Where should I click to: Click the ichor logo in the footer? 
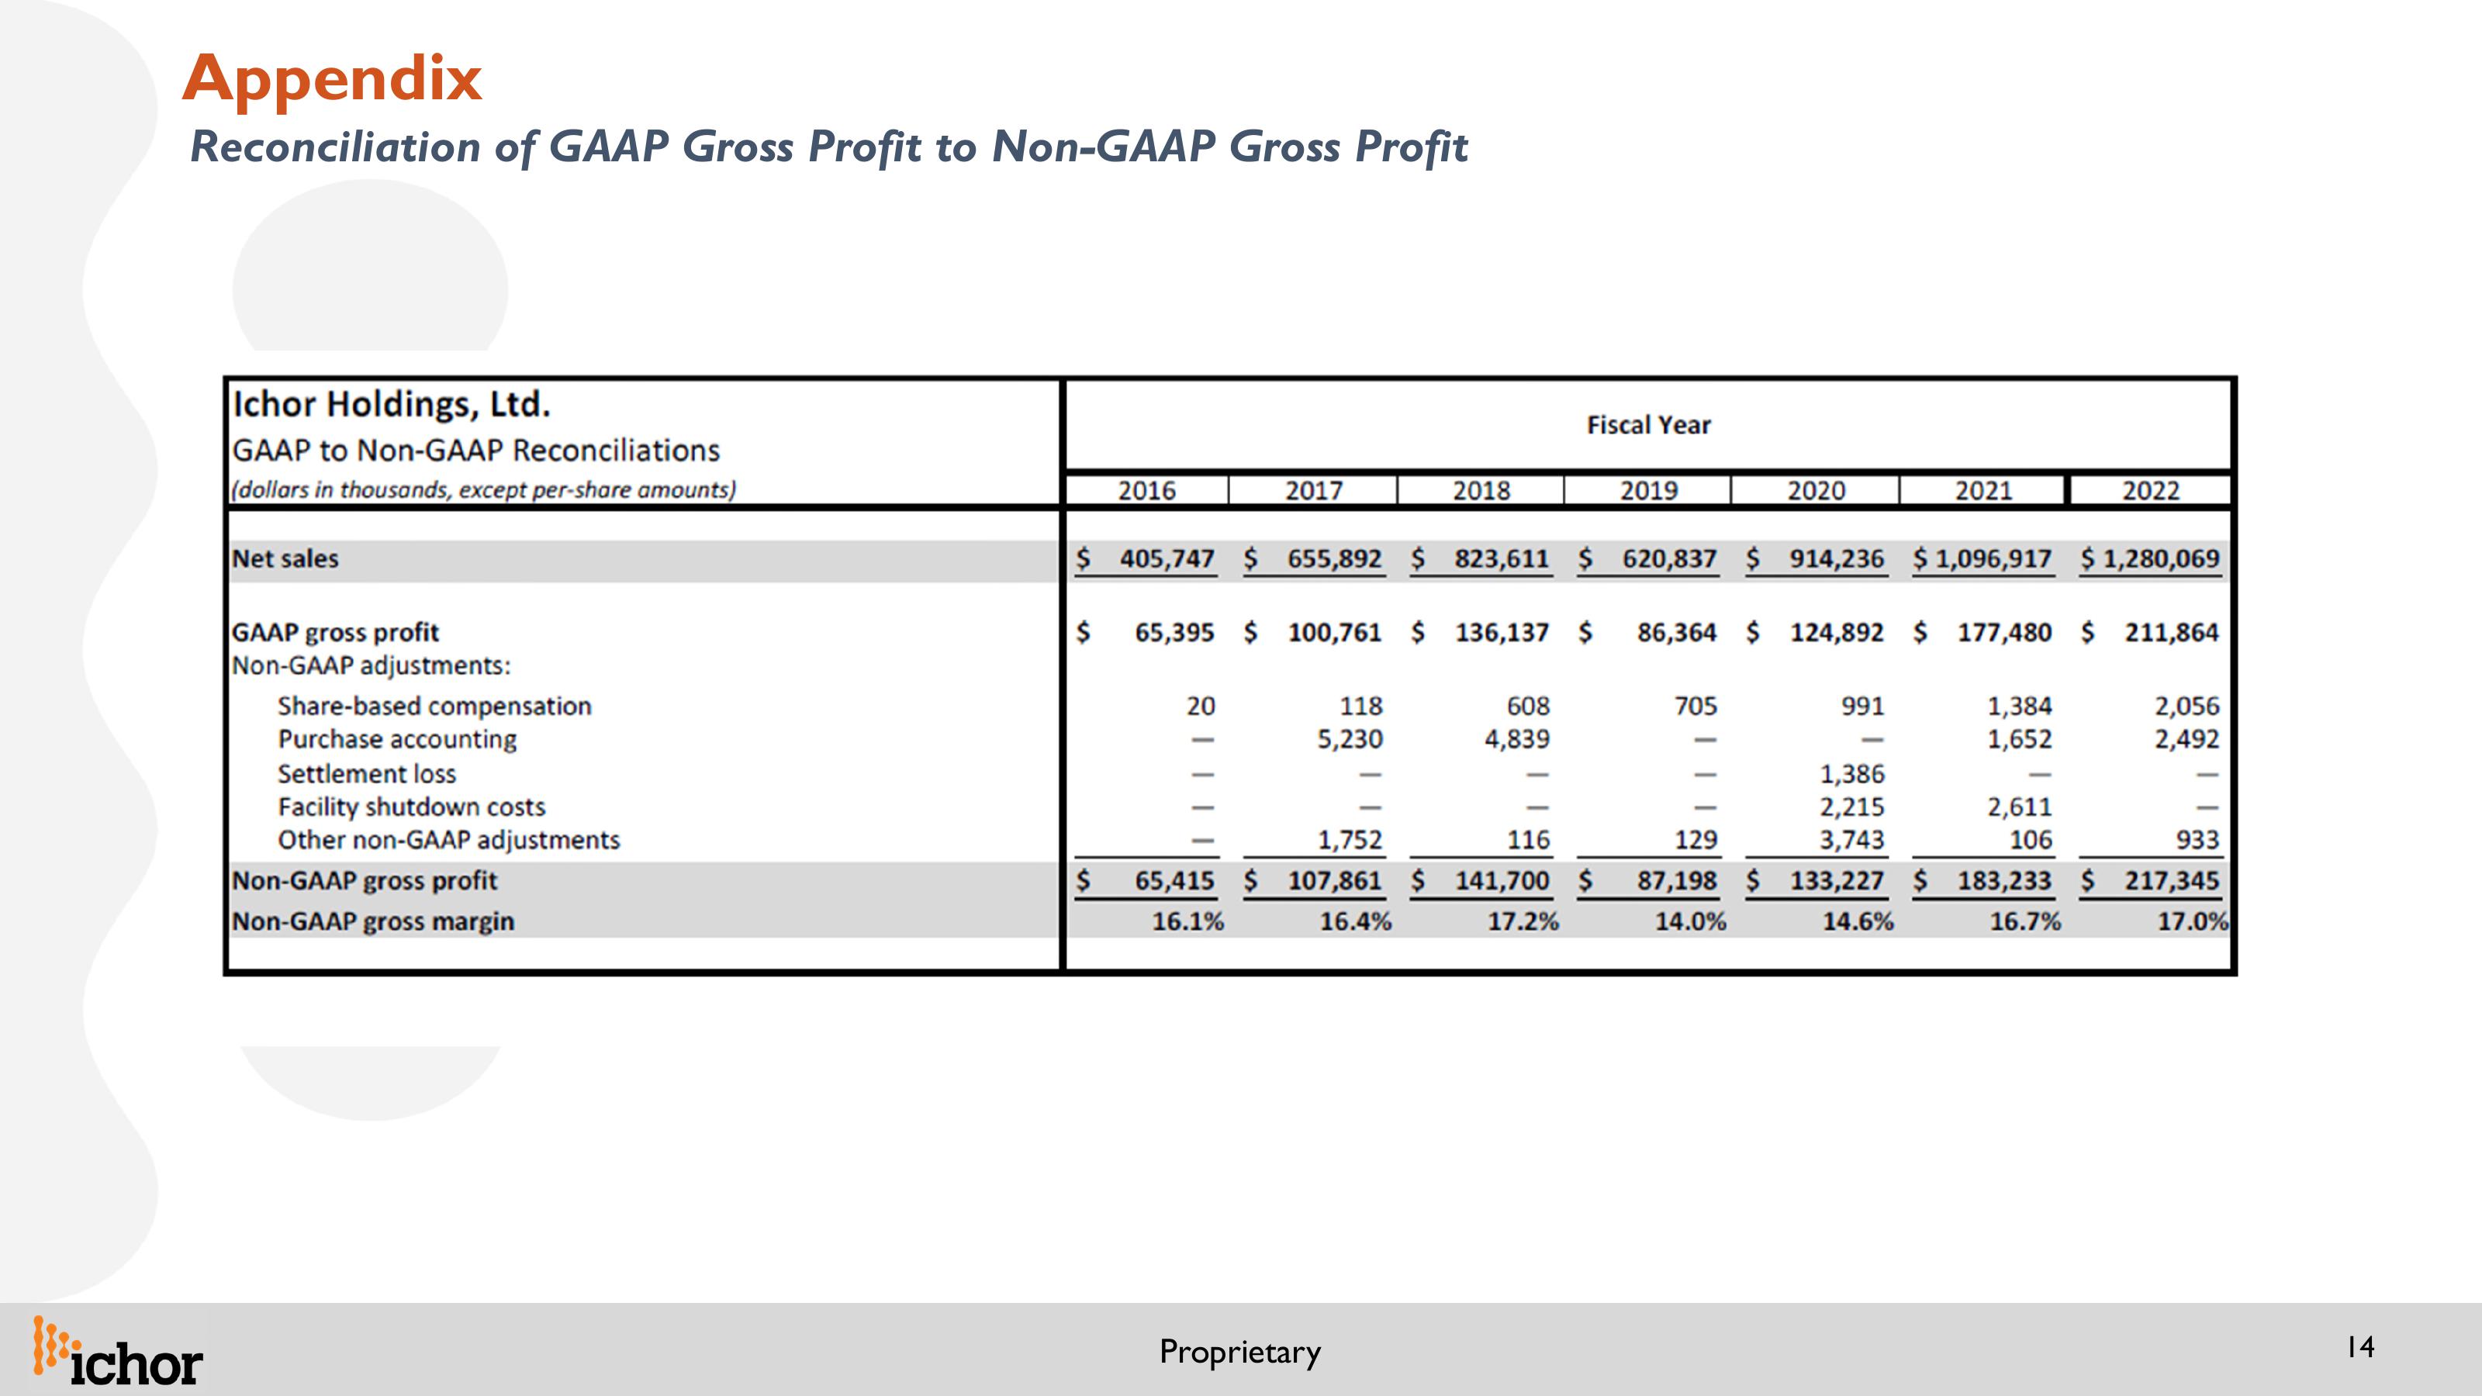pyautogui.click(x=118, y=1352)
